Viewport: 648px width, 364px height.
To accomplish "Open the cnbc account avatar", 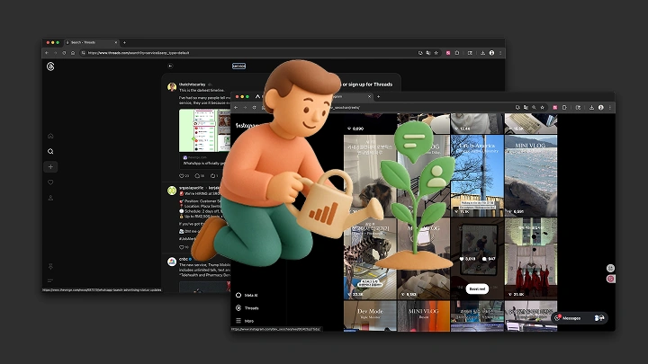I will click(172, 262).
